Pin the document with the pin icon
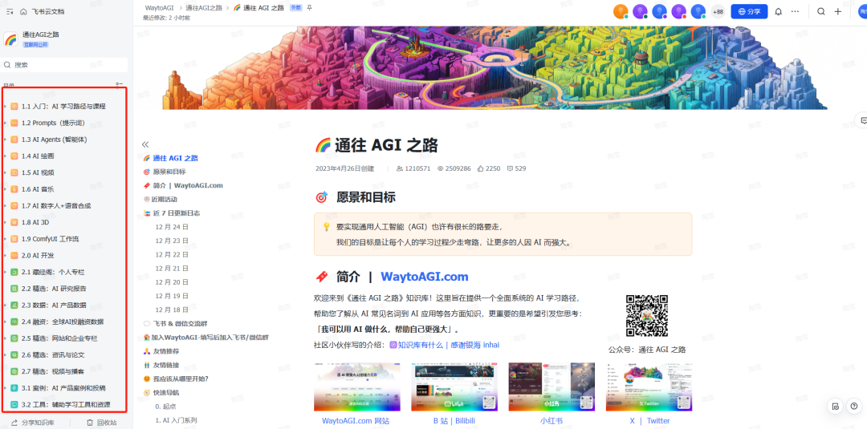 point(309,8)
